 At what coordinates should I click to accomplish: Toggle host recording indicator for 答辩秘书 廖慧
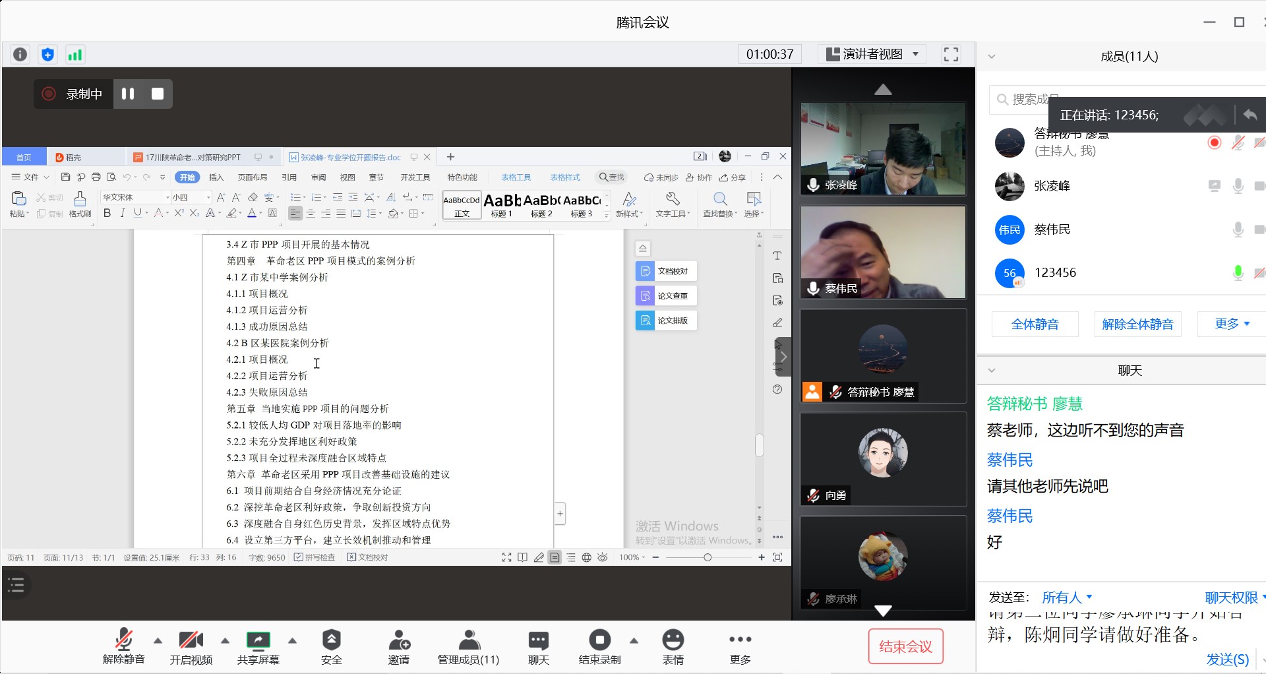1215,142
